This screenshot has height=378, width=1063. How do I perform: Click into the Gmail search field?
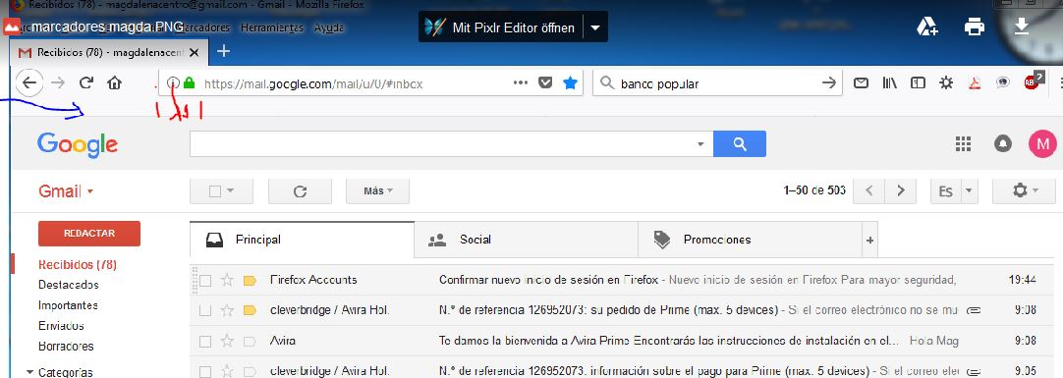coord(444,143)
